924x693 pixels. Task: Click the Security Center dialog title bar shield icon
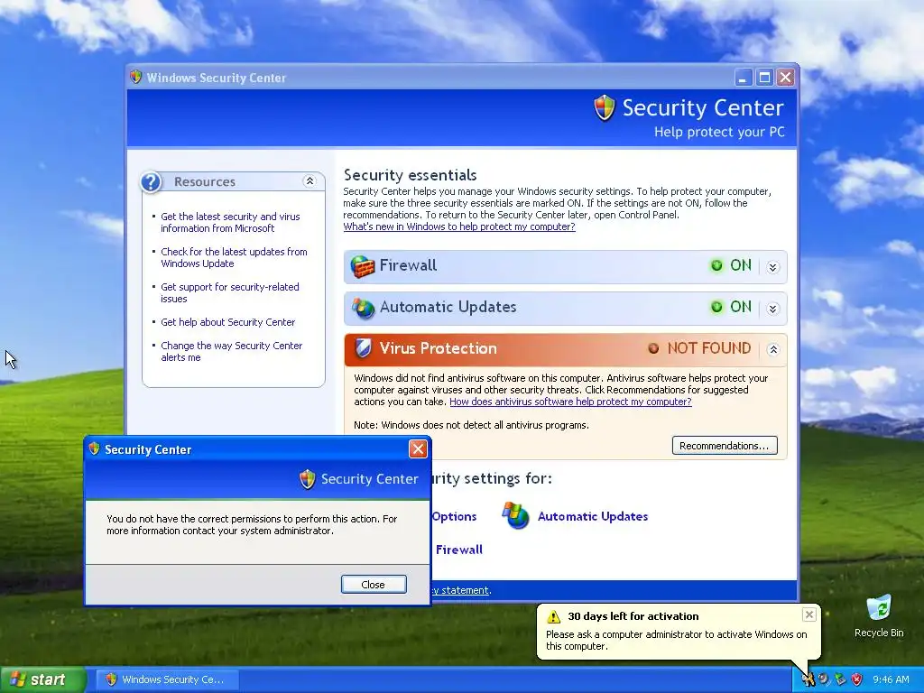pyautogui.click(x=94, y=449)
